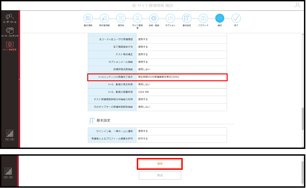This screenshot has width=306, height=188.
Task: Click 使用しない in the 成績評価点数機能 row
Action: click(144, 69)
